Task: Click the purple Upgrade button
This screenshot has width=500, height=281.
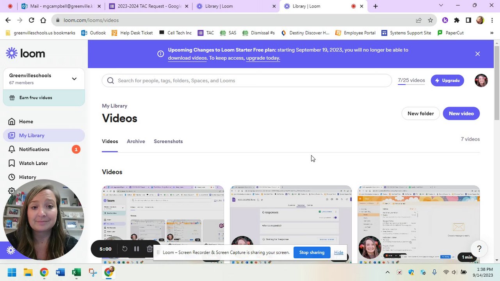Action: point(447,80)
